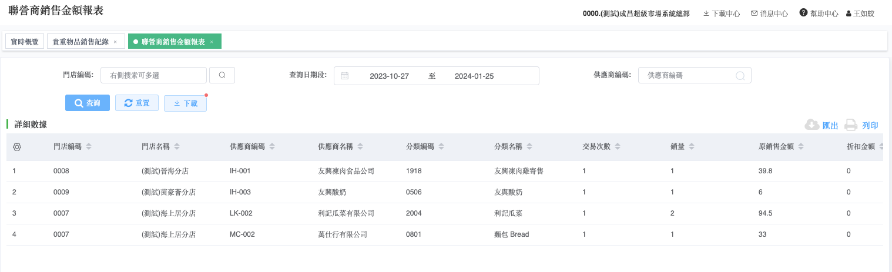
Task: Switch to the 貴重物品銷售記錄 tab
Action: point(81,42)
